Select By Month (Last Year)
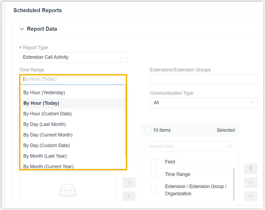Viewport: 265px width, 210px height. coord(73,156)
